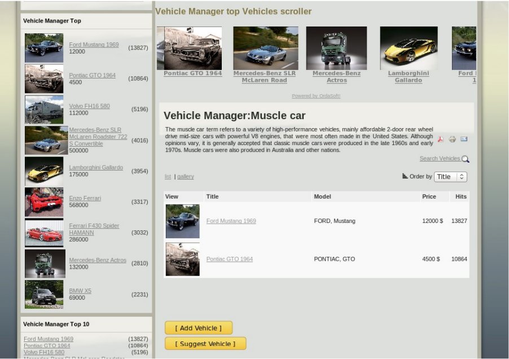The image size is (509, 359).
Task: Open Pontiac GTO 1964 in the table
Action: pyautogui.click(x=230, y=259)
